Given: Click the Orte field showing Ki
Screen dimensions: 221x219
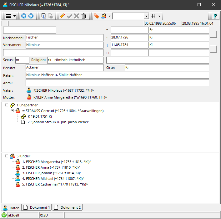Looking at the screenshot, I should click(167, 68).
